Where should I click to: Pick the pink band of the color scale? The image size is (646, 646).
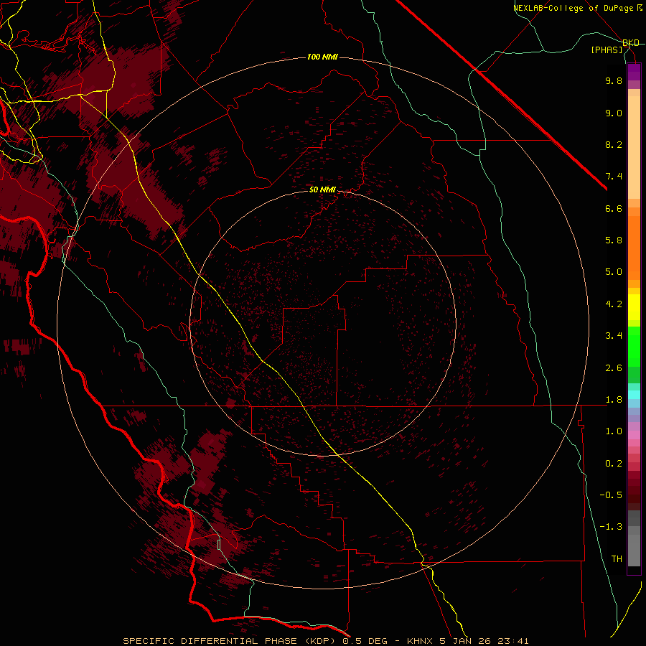pyautogui.click(x=634, y=435)
